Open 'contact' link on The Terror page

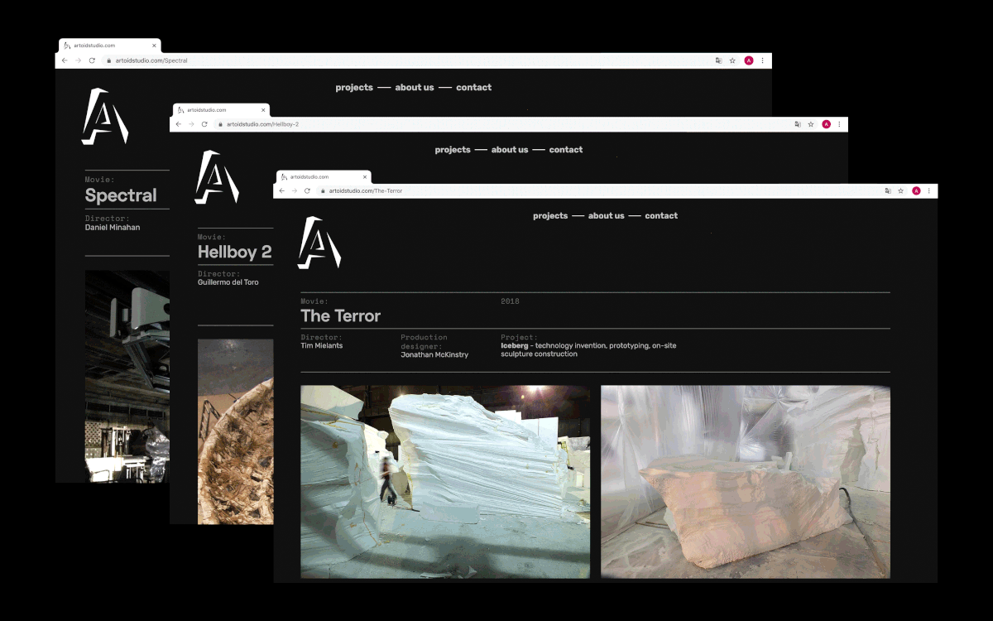[661, 215]
